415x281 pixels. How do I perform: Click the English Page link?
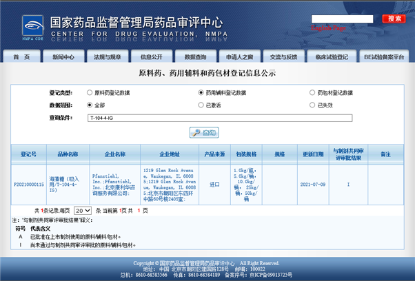[330, 29]
